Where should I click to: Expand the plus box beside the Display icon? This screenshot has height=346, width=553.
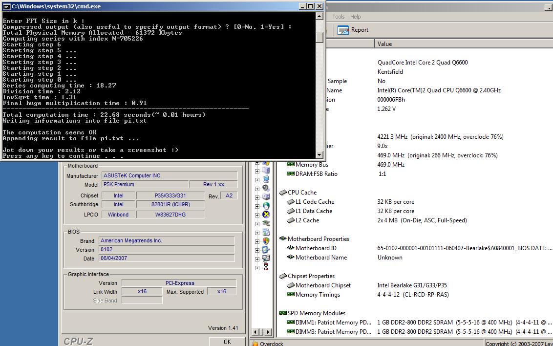tap(257, 180)
